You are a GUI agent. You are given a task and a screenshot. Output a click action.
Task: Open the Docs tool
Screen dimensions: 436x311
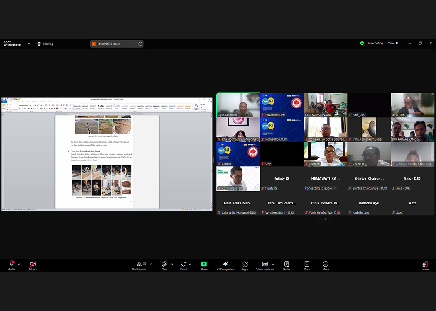point(307,265)
